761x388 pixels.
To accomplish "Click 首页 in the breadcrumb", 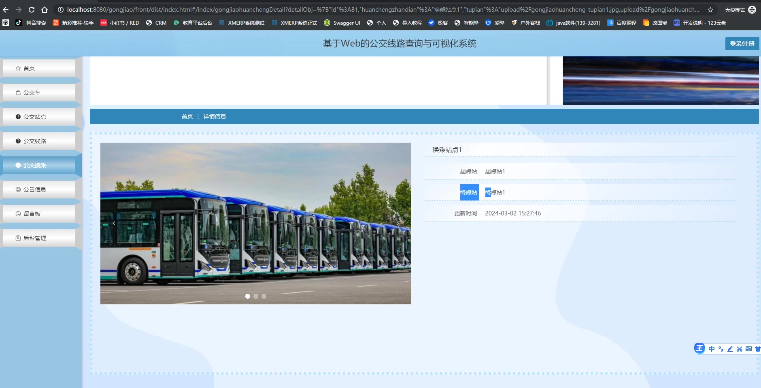I will [x=187, y=116].
